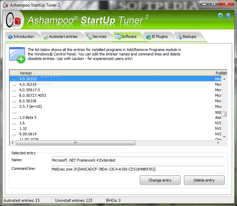Switch to the Introduction tab
237x206 pixels.
tap(22, 37)
